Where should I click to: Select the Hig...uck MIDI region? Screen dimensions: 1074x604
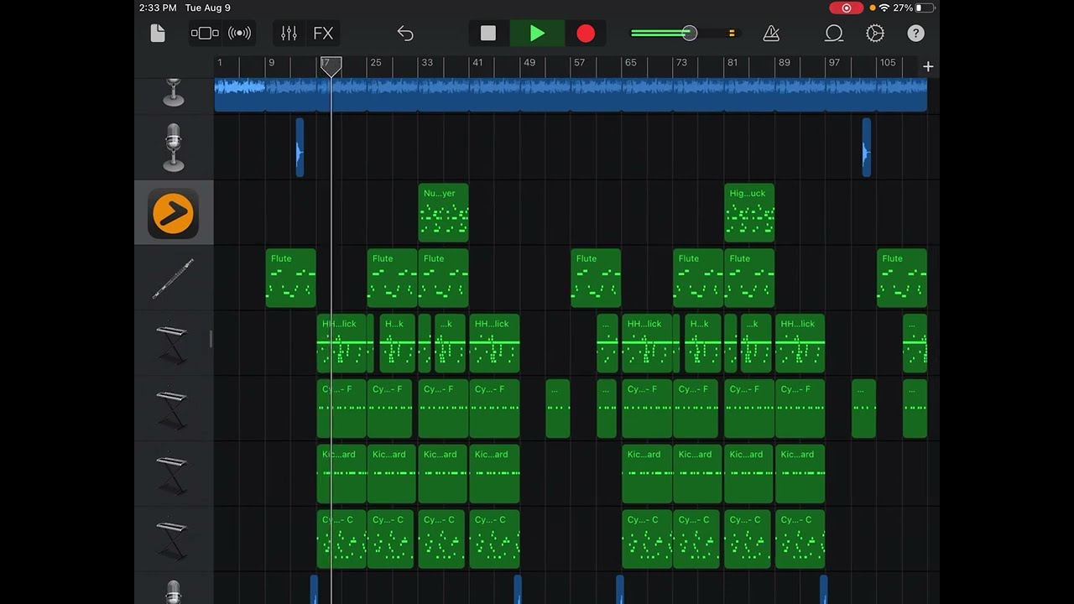pyautogui.click(x=749, y=213)
